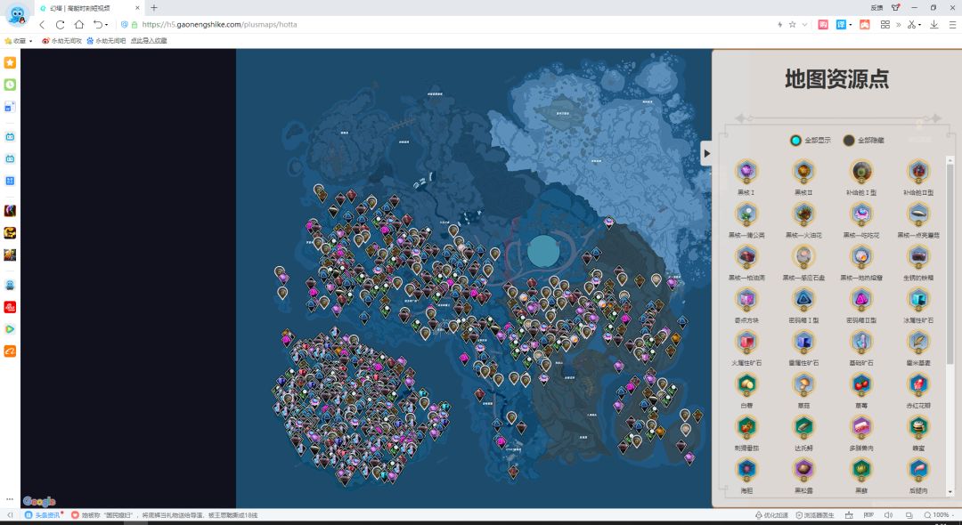Viewport: 962px width, 525px height.
Task: Select the 后腿肉 hind leg meat icon
Action: pos(918,469)
